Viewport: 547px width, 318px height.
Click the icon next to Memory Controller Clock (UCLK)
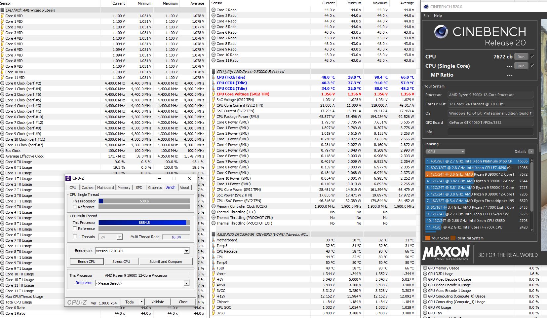pos(214,206)
